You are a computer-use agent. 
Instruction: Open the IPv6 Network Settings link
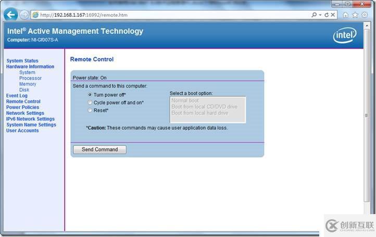point(30,119)
